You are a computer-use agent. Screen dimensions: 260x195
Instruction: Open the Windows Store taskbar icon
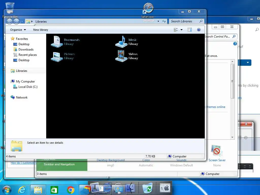pyautogui.click(x=54, y=190)
